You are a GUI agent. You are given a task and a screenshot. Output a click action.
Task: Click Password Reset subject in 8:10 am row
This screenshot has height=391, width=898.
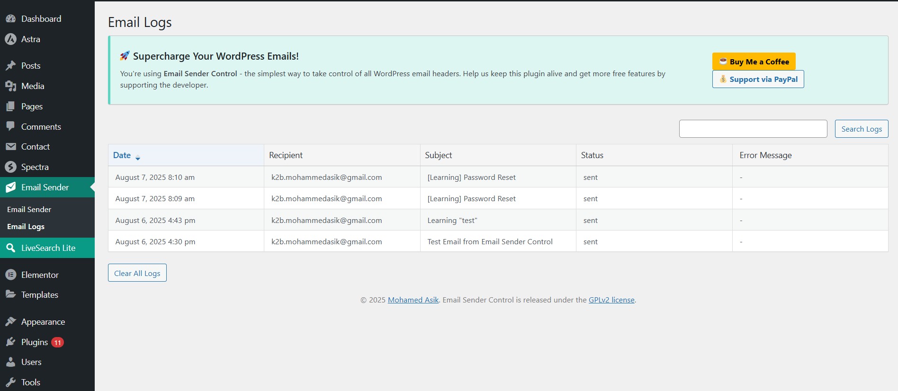point(471,177)
